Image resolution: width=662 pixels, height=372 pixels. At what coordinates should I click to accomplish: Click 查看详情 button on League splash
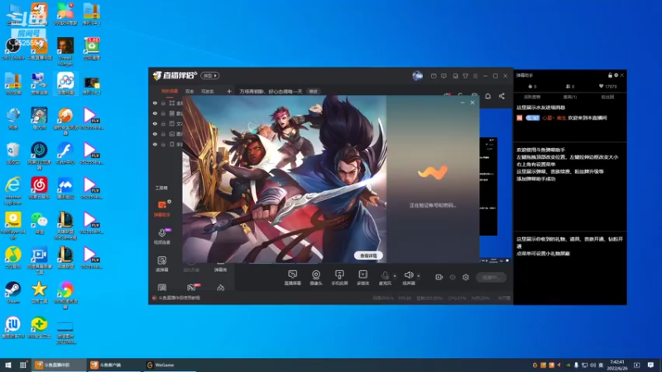pyautogui.click(x=368, y=255)
